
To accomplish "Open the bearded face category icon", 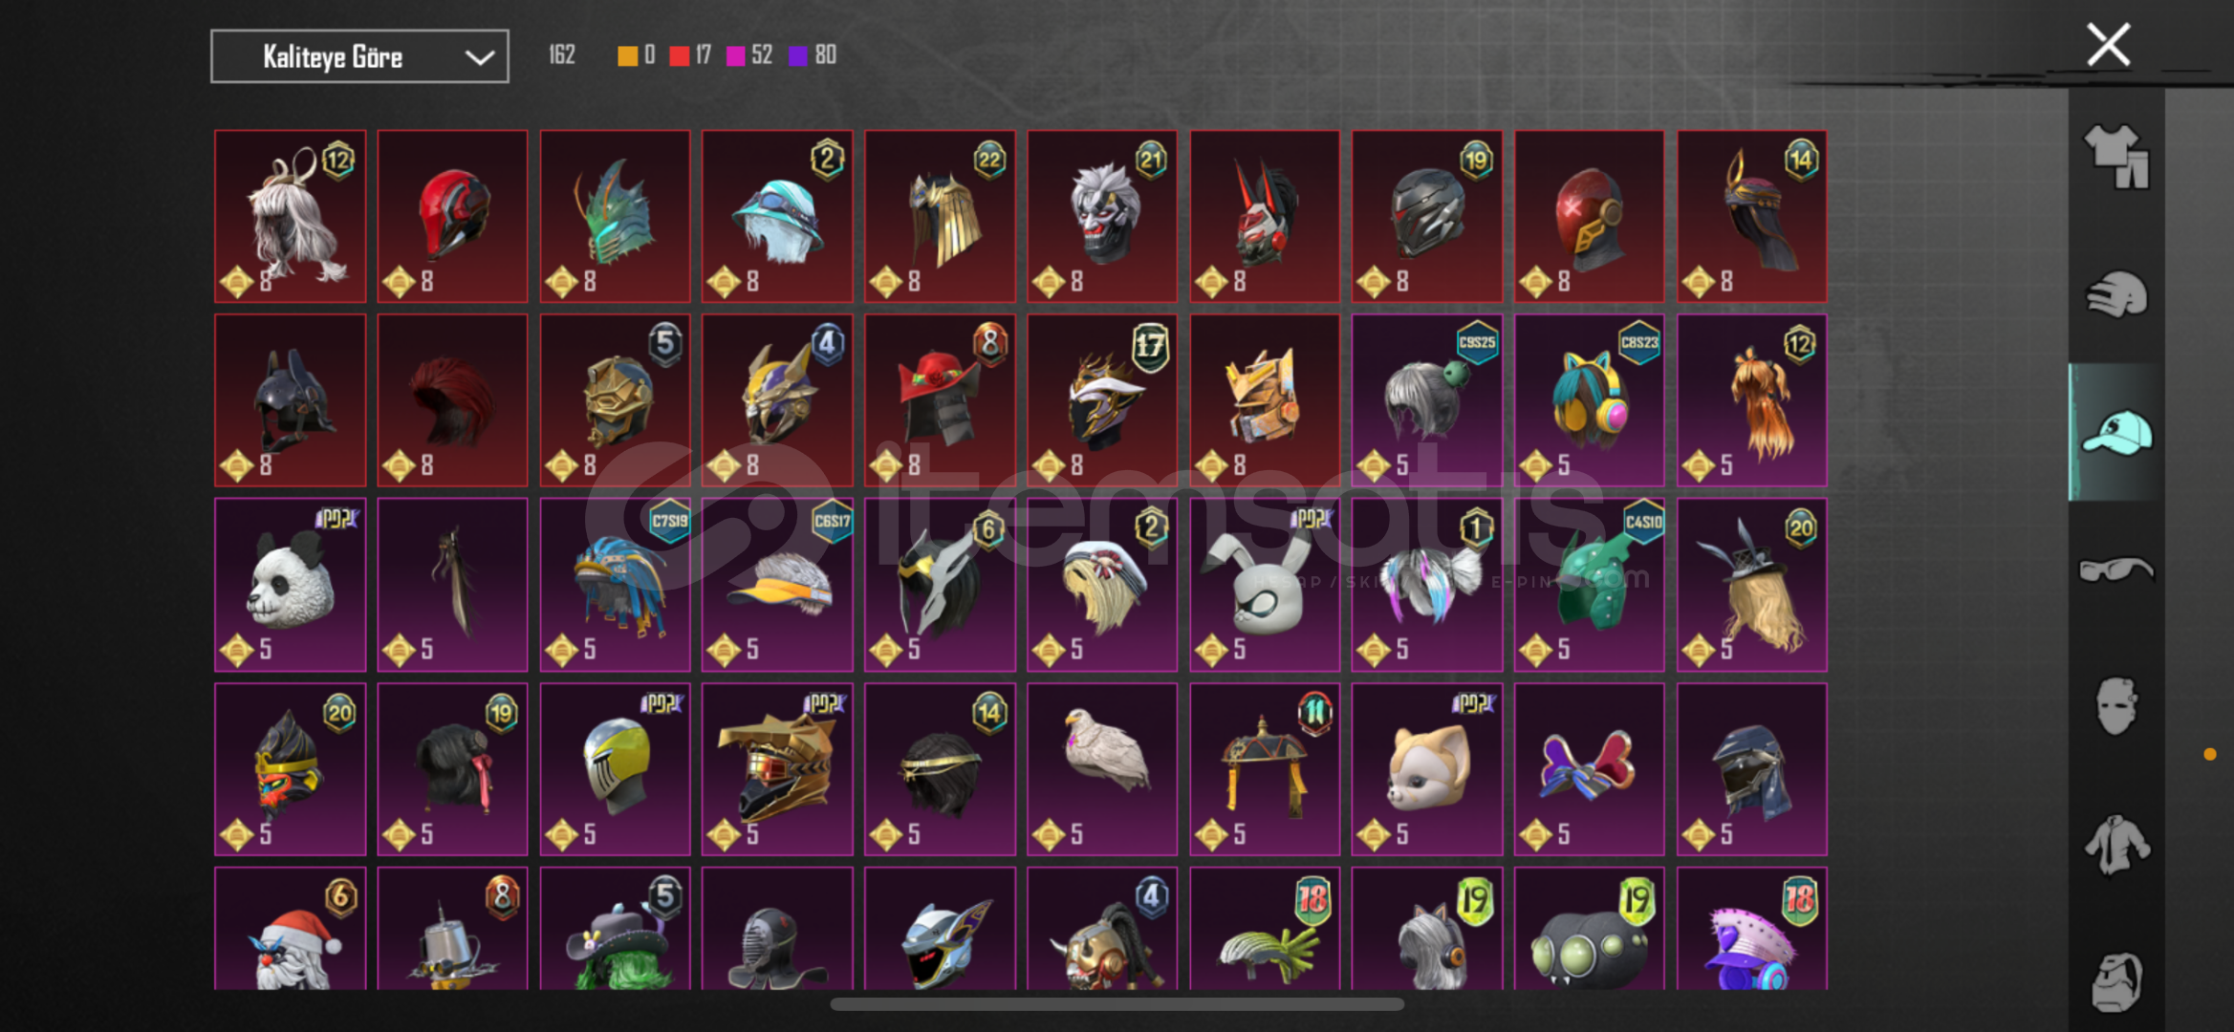I will [x=2116, y=981].
